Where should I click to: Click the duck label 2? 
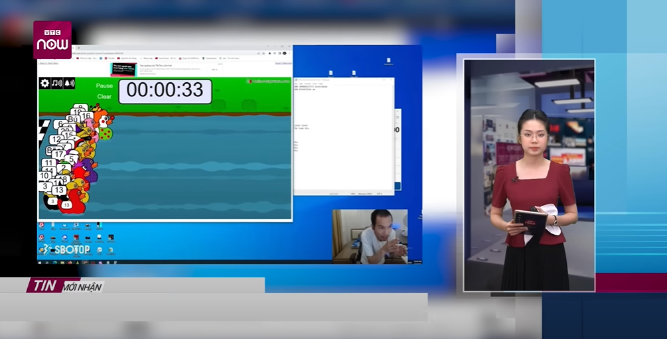pyautogui.click(x=64, y=168)
